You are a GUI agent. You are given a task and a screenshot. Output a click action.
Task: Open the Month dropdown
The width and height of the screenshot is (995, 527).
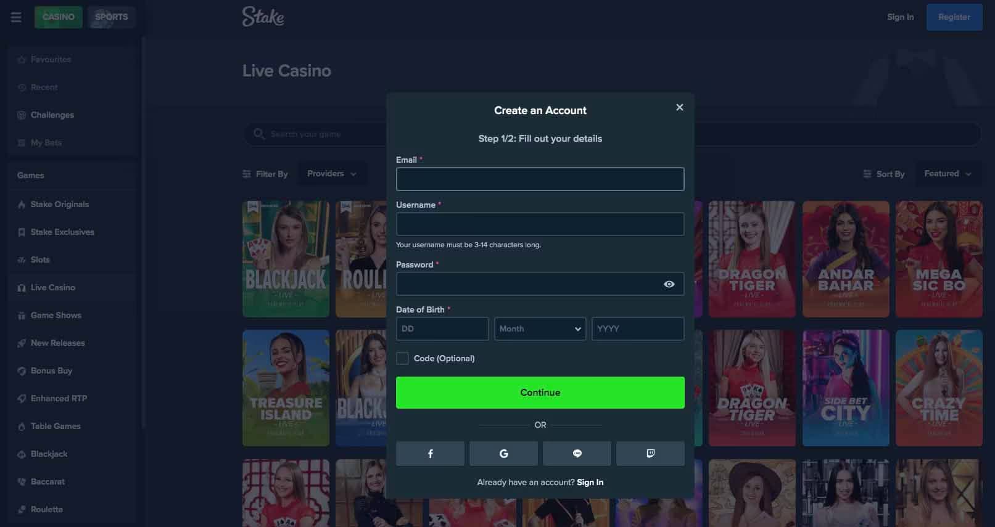click(x=540, y=329)
